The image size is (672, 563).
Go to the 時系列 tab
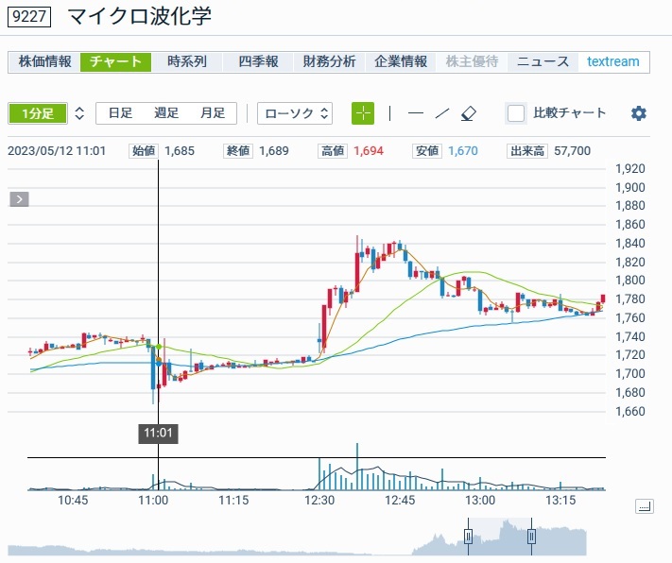(x=187, y=62)
